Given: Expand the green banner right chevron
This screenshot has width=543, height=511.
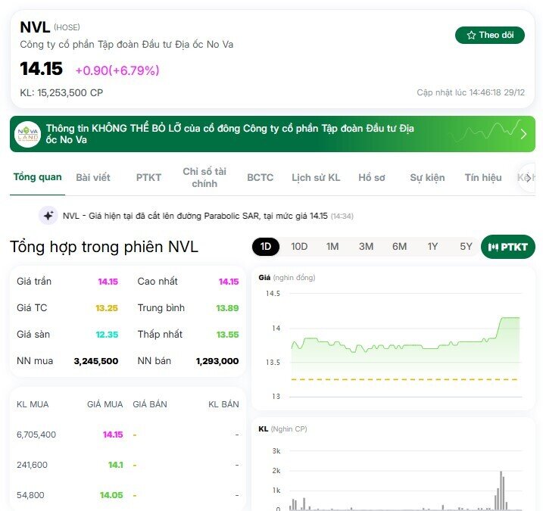Looking at the screenshot, I should (x=523, y=134).
